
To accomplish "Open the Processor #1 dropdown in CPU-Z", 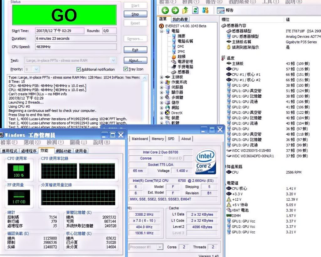I will click(x=160, y=247).
